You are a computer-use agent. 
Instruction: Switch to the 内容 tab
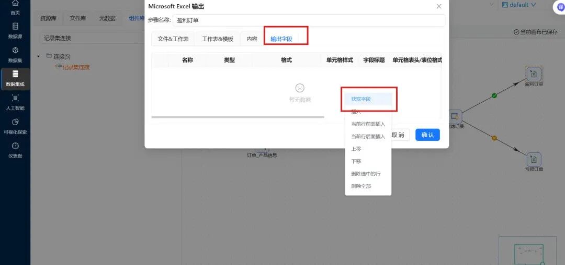[252, 39]
